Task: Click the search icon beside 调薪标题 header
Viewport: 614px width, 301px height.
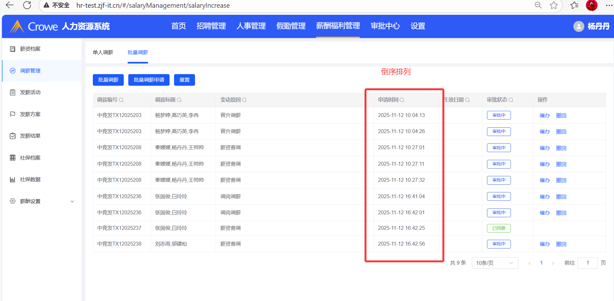Action: coord(179,100)
